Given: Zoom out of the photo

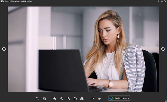Looking at the screenshot, I should (62, 99).
